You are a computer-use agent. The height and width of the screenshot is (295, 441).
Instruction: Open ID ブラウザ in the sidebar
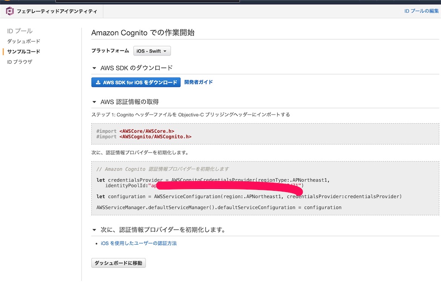[20, 62]
